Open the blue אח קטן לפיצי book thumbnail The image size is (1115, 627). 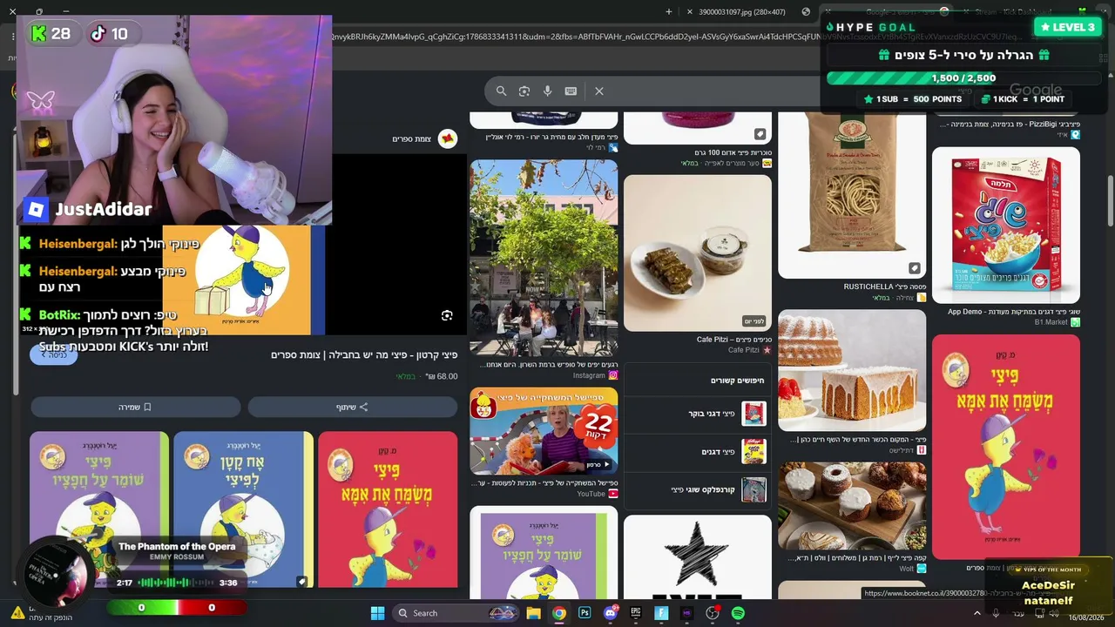pyautogui.click(x=243, y=509)
